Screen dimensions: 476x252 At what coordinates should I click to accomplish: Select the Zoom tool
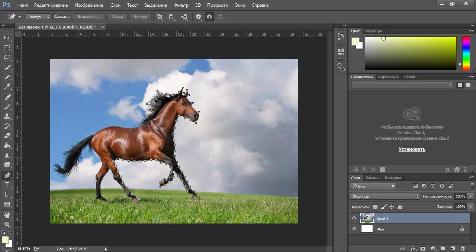(x=7, y=224)
